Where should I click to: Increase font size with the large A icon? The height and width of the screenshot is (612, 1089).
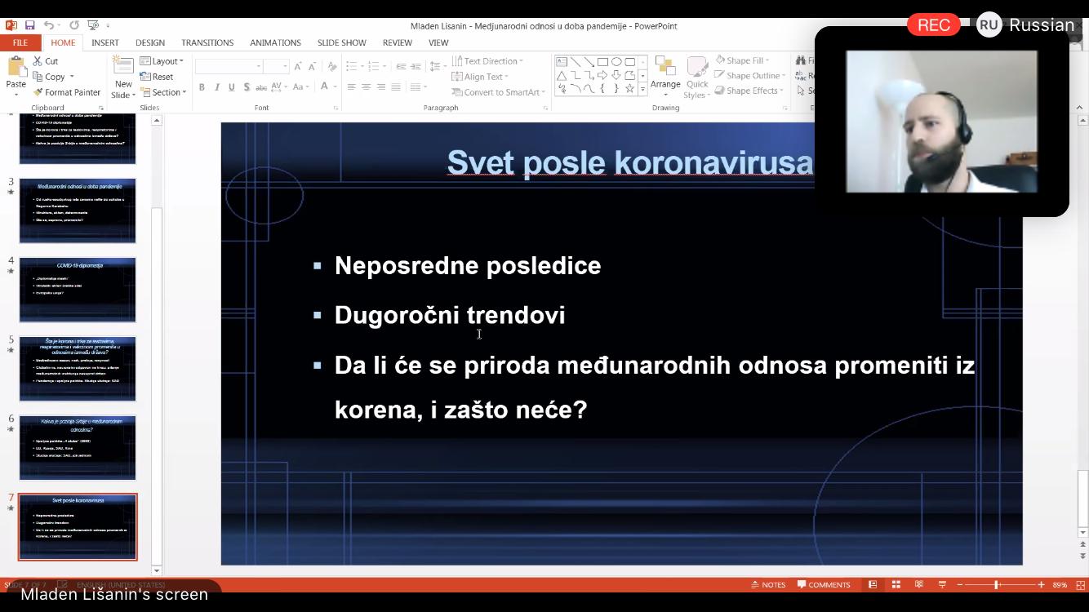pos(298,66)
